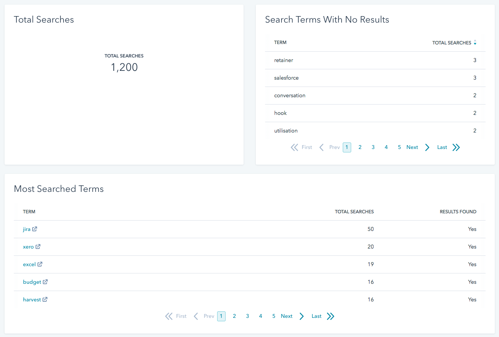
Task: Click the Next link in No Results pagination
Action: 412,147
